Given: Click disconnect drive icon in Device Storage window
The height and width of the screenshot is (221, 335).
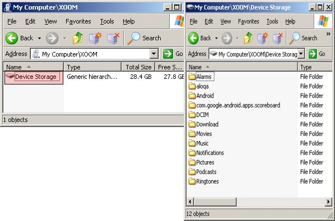Looking at the screenshot, I should pyautogui.click(x=277, y=38).
